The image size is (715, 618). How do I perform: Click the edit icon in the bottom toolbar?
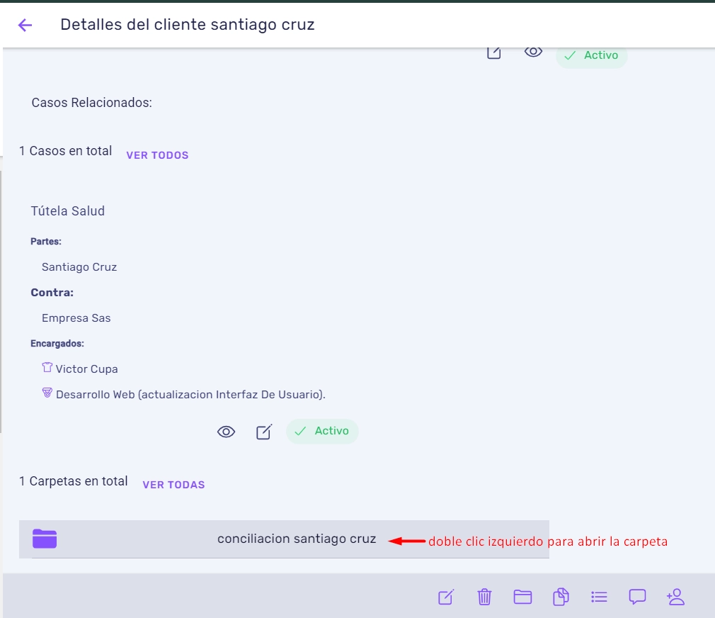(446, 597)
